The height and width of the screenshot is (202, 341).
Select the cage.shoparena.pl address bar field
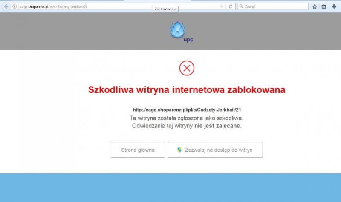[115, 7]
